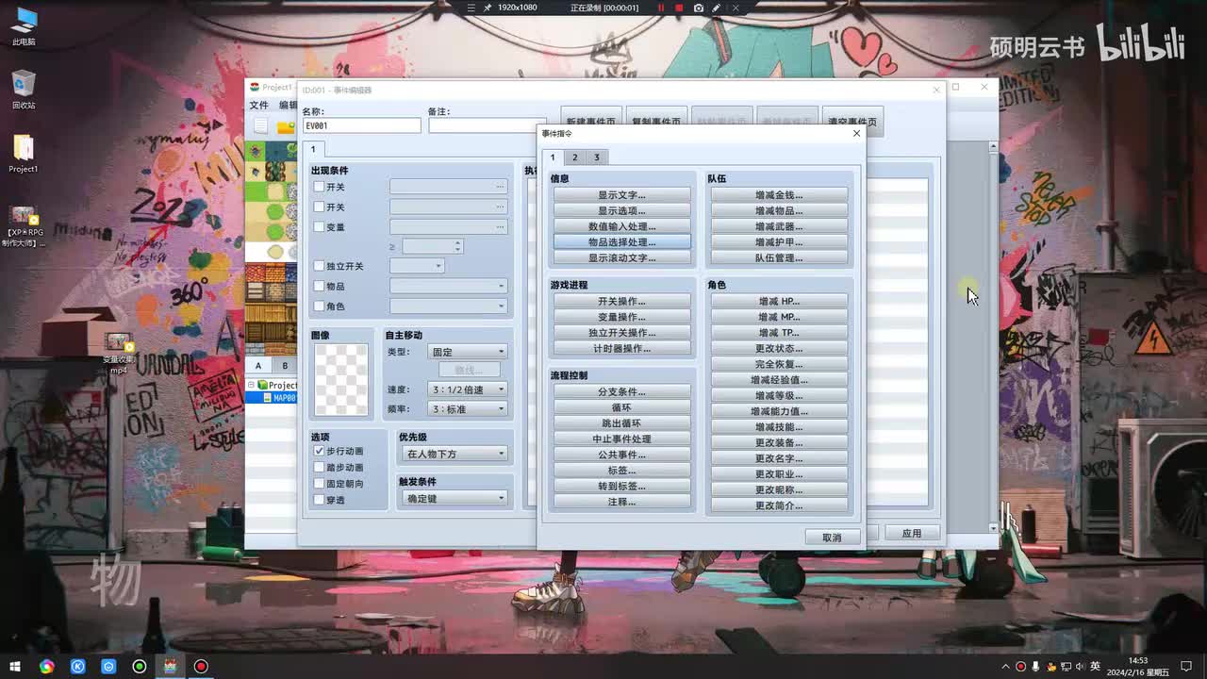The width and height of the screenshot is (1207, 679).
Task: Click the 名称 field containing EV001
Action: [361, 125]
